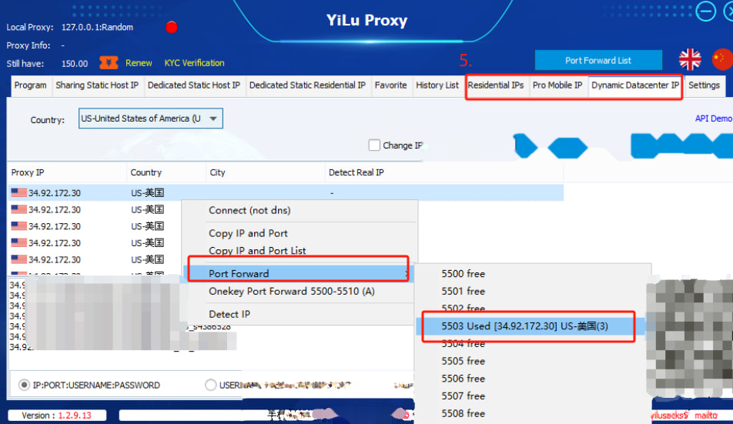Image resolution: width=733 pixels, height=424 pixels.
Task: Select port 5506 free
Action: pyautogui.click(x=464, y=379)
